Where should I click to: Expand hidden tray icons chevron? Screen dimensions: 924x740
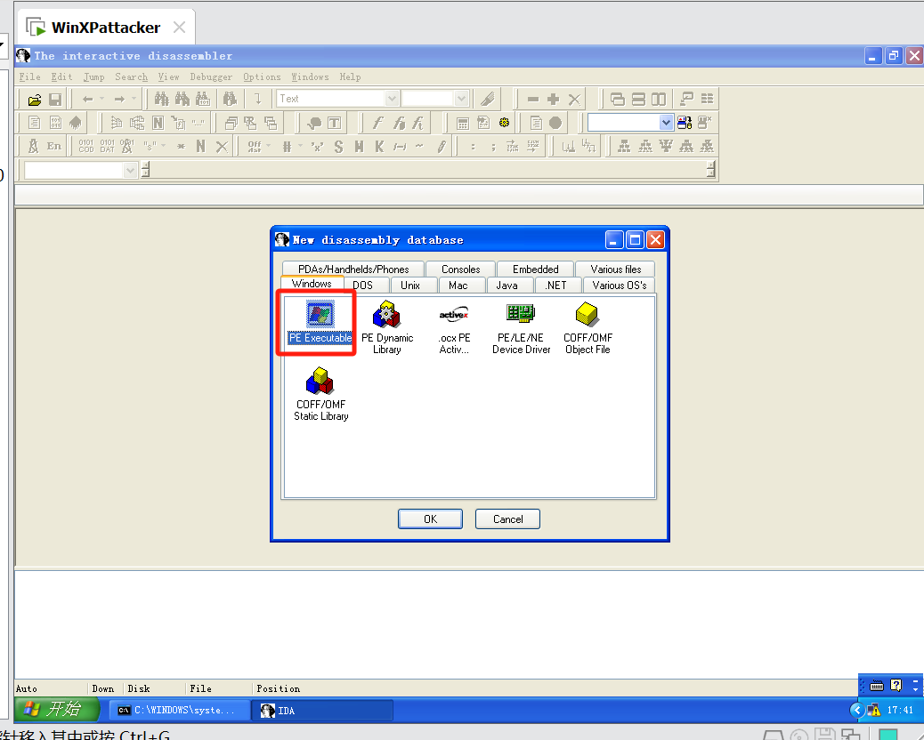point(857,710)
